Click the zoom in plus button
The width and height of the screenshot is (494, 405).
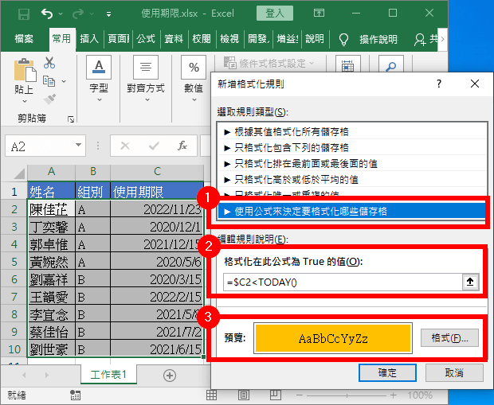[x=393, y=395]
